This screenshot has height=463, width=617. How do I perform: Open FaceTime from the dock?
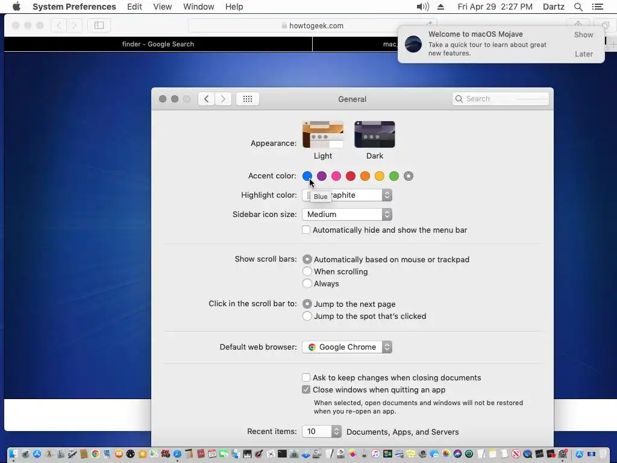224,454
